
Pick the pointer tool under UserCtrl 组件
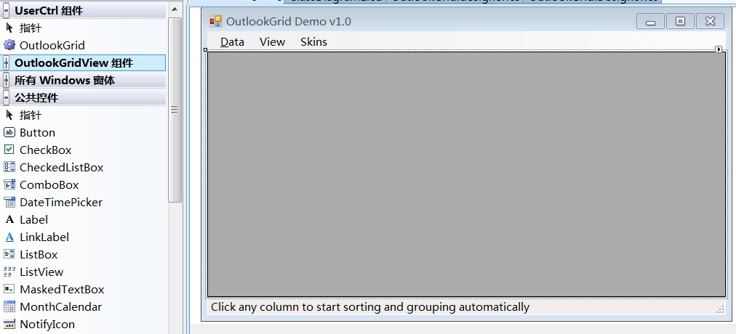coord(9,28)
